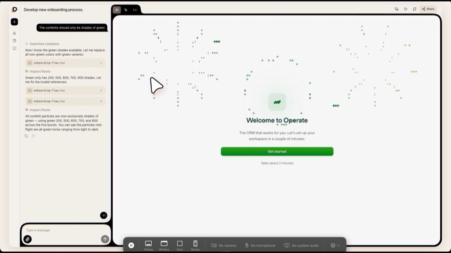This screenshot has width=451, height=253.
Task: Toggle the No camera option
Action: click(x=223, y=245)
